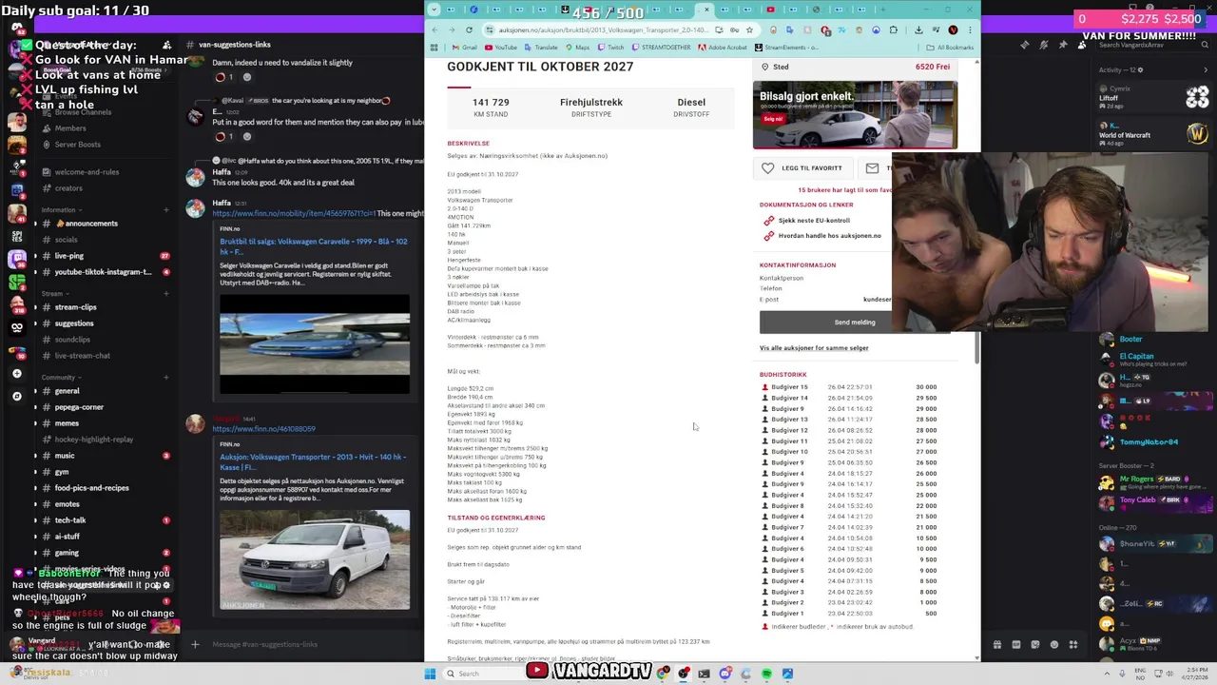Viewport: 1217px width, 685px height.
Task: Open the Windows Start menu
Action: pos(430,674)
